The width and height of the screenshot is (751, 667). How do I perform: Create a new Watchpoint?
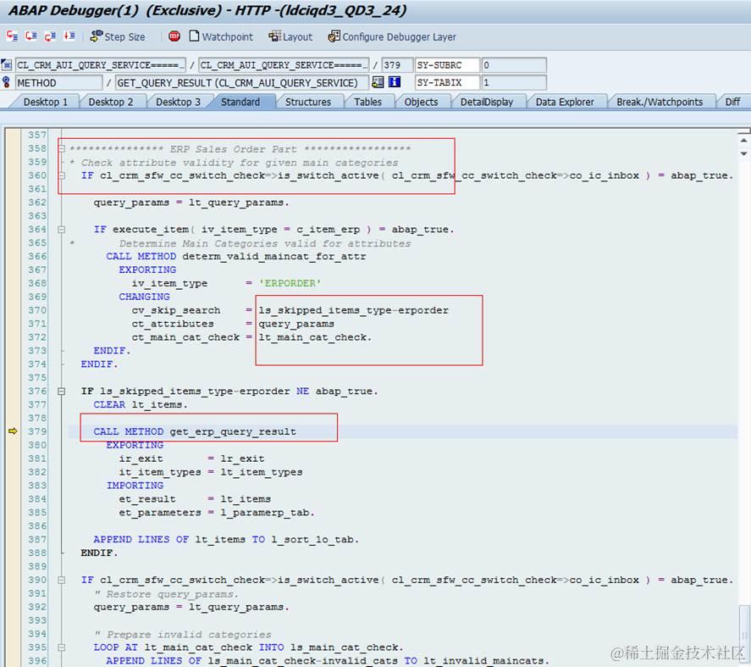click(221, 36)
